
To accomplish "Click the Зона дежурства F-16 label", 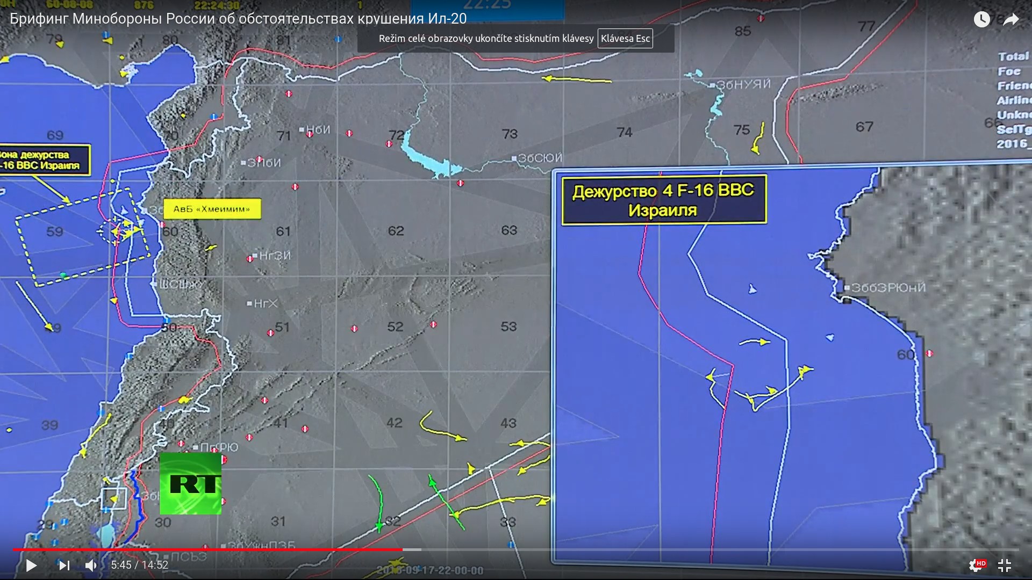I will pos(43,160).
